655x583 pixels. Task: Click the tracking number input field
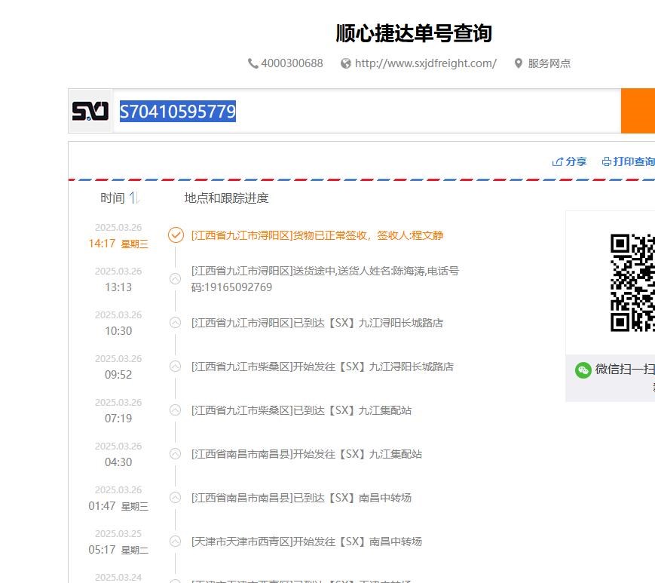(367, 111)
